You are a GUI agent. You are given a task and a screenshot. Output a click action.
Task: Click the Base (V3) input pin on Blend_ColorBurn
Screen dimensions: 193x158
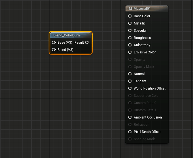tap(54, 43)
